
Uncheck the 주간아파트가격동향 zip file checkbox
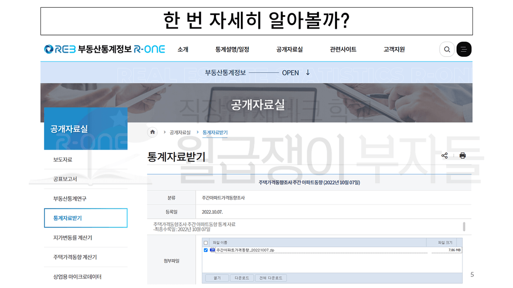coord(206,250)
